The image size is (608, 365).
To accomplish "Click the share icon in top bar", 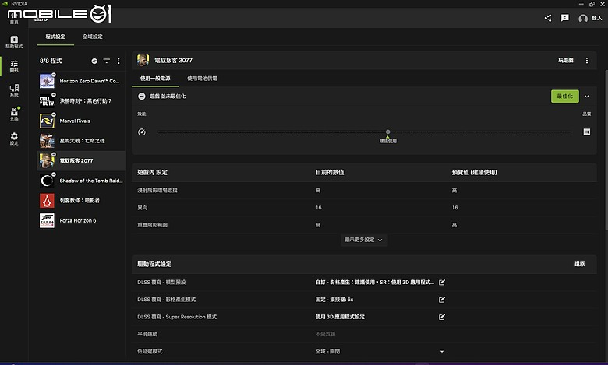I will [x=548, y=18].
